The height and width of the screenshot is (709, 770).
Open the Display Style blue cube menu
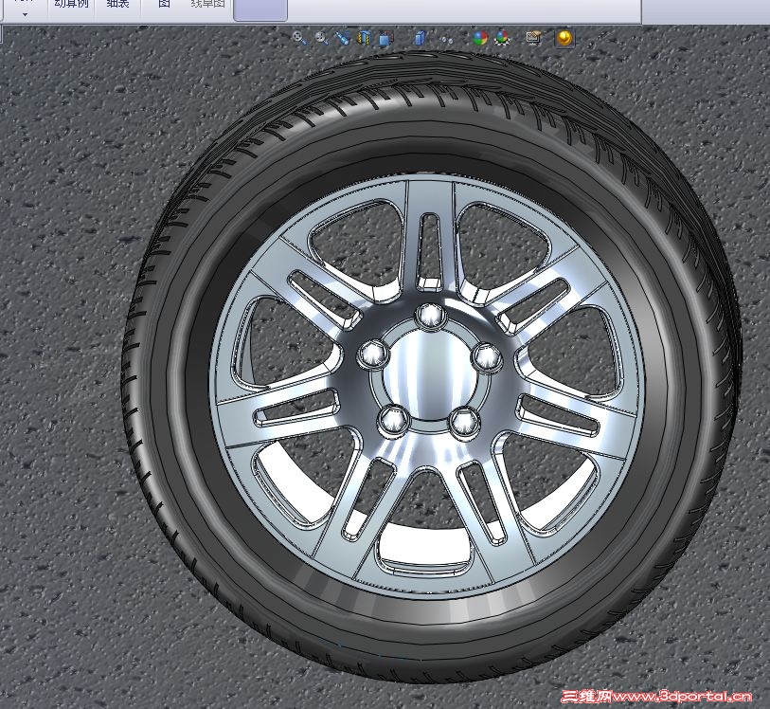click(x=420, y=38)
